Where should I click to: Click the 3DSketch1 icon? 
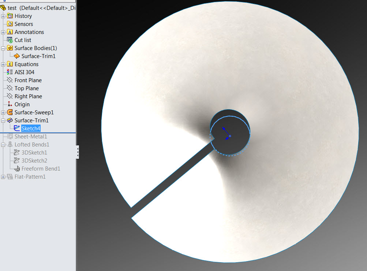coord(16,152)
